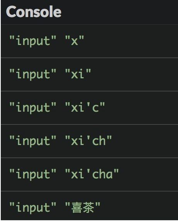Select the "xi" logged value
Viewport: 178px width, 221px height.
[x=78, y=74]
